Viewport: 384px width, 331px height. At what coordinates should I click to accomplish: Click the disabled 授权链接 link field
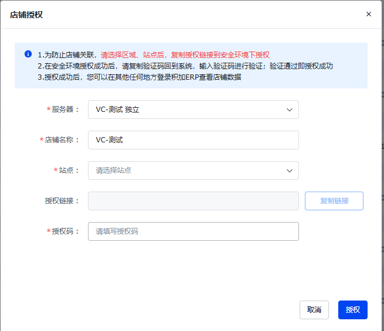coord(193,201)
